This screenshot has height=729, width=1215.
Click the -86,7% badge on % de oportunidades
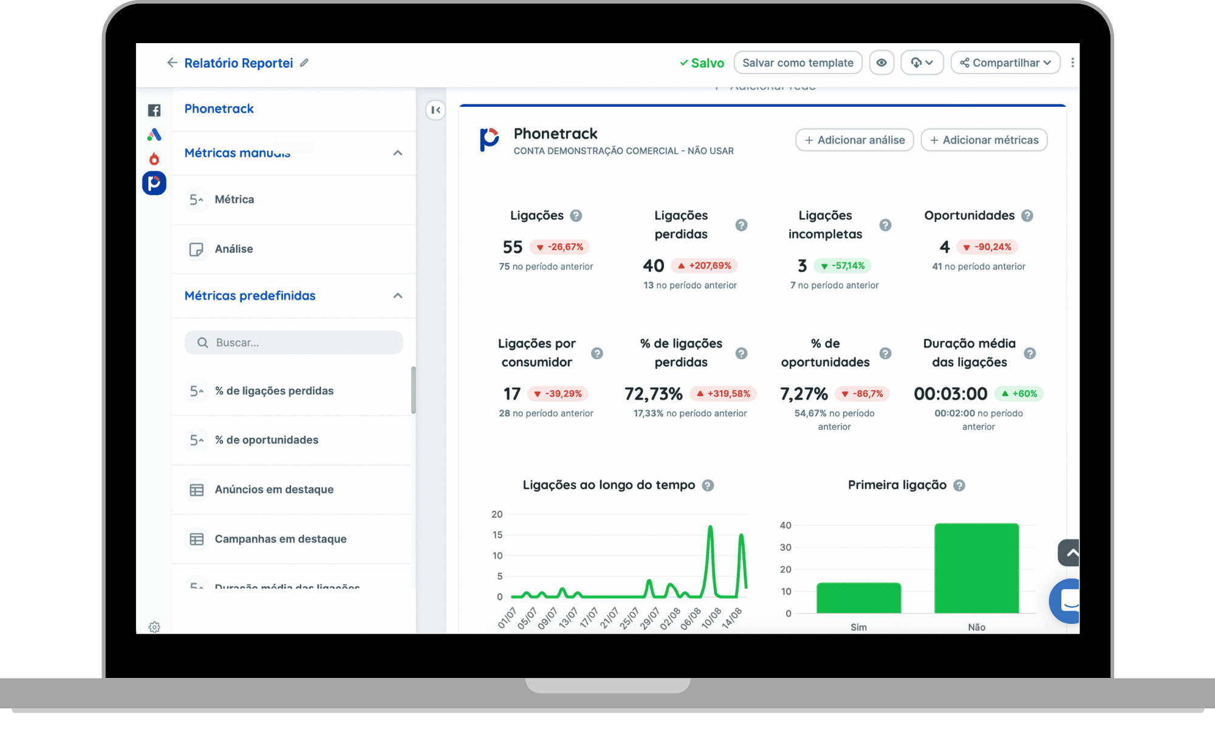[x=862, y=394]
